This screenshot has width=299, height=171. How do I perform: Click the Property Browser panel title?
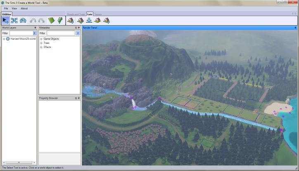(x=48, y=98)
